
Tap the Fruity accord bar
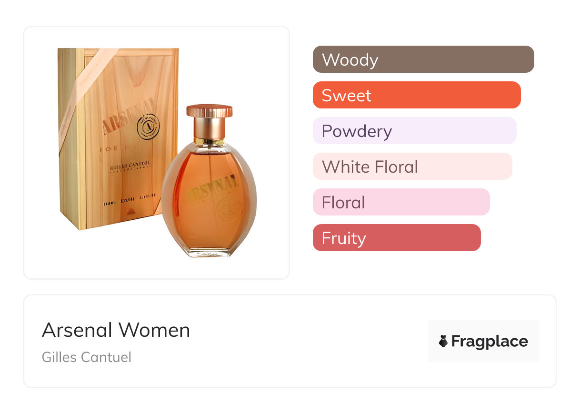pyautogui.click(x=396, y=238)
